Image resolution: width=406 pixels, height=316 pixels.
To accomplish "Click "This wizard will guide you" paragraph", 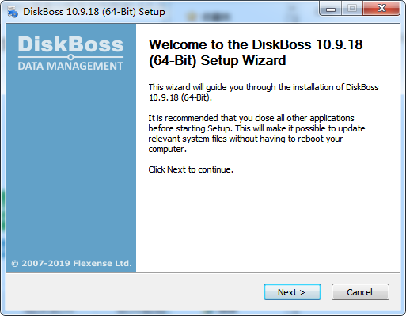I will tap(264, 92).
